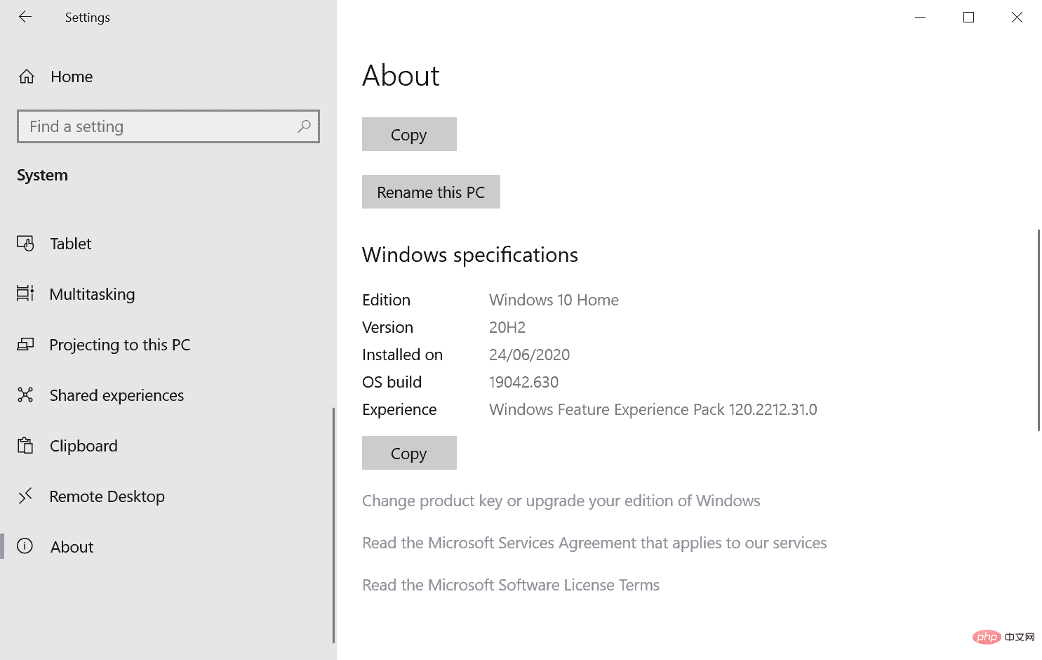This screenshot has width=1042, height=660.
Task: Click the search magnifier icon
Action: 304,126
